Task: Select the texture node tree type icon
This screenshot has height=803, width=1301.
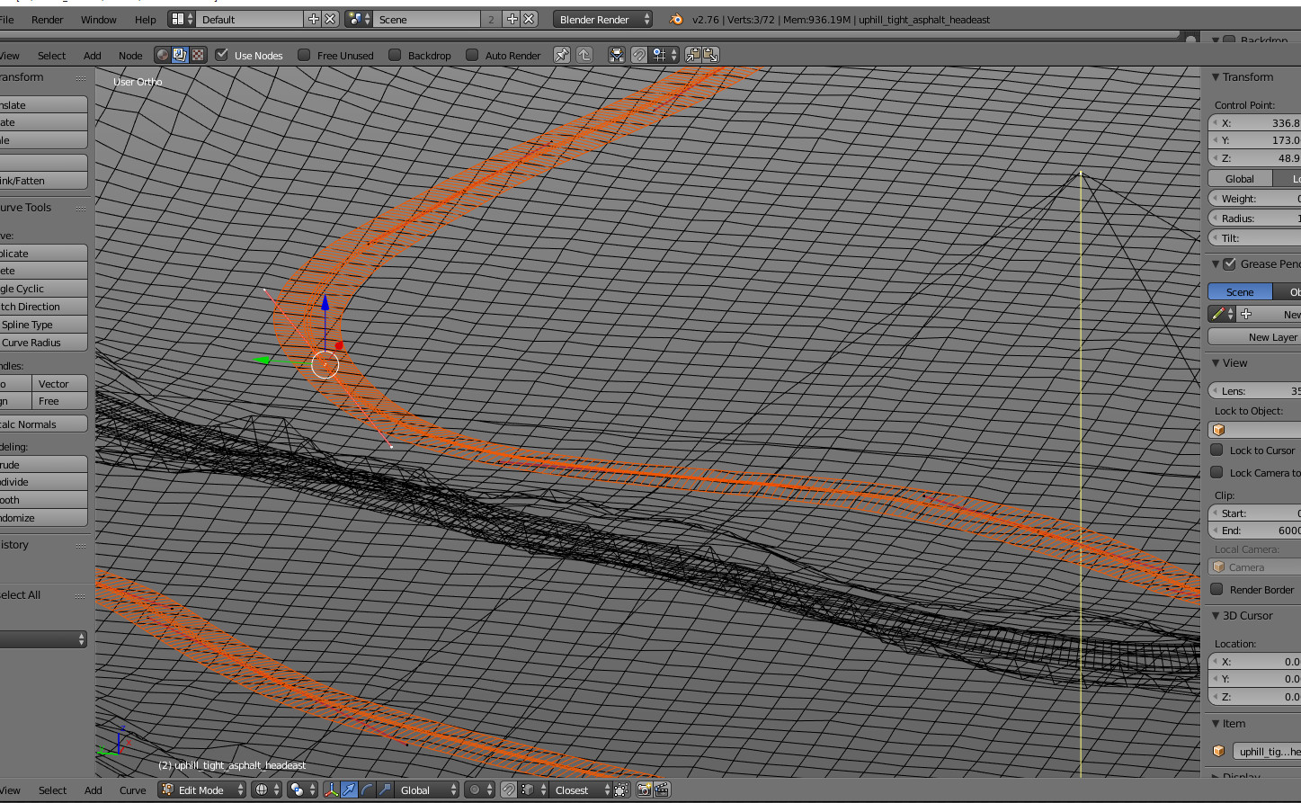Action: click(x=198, y=55)
